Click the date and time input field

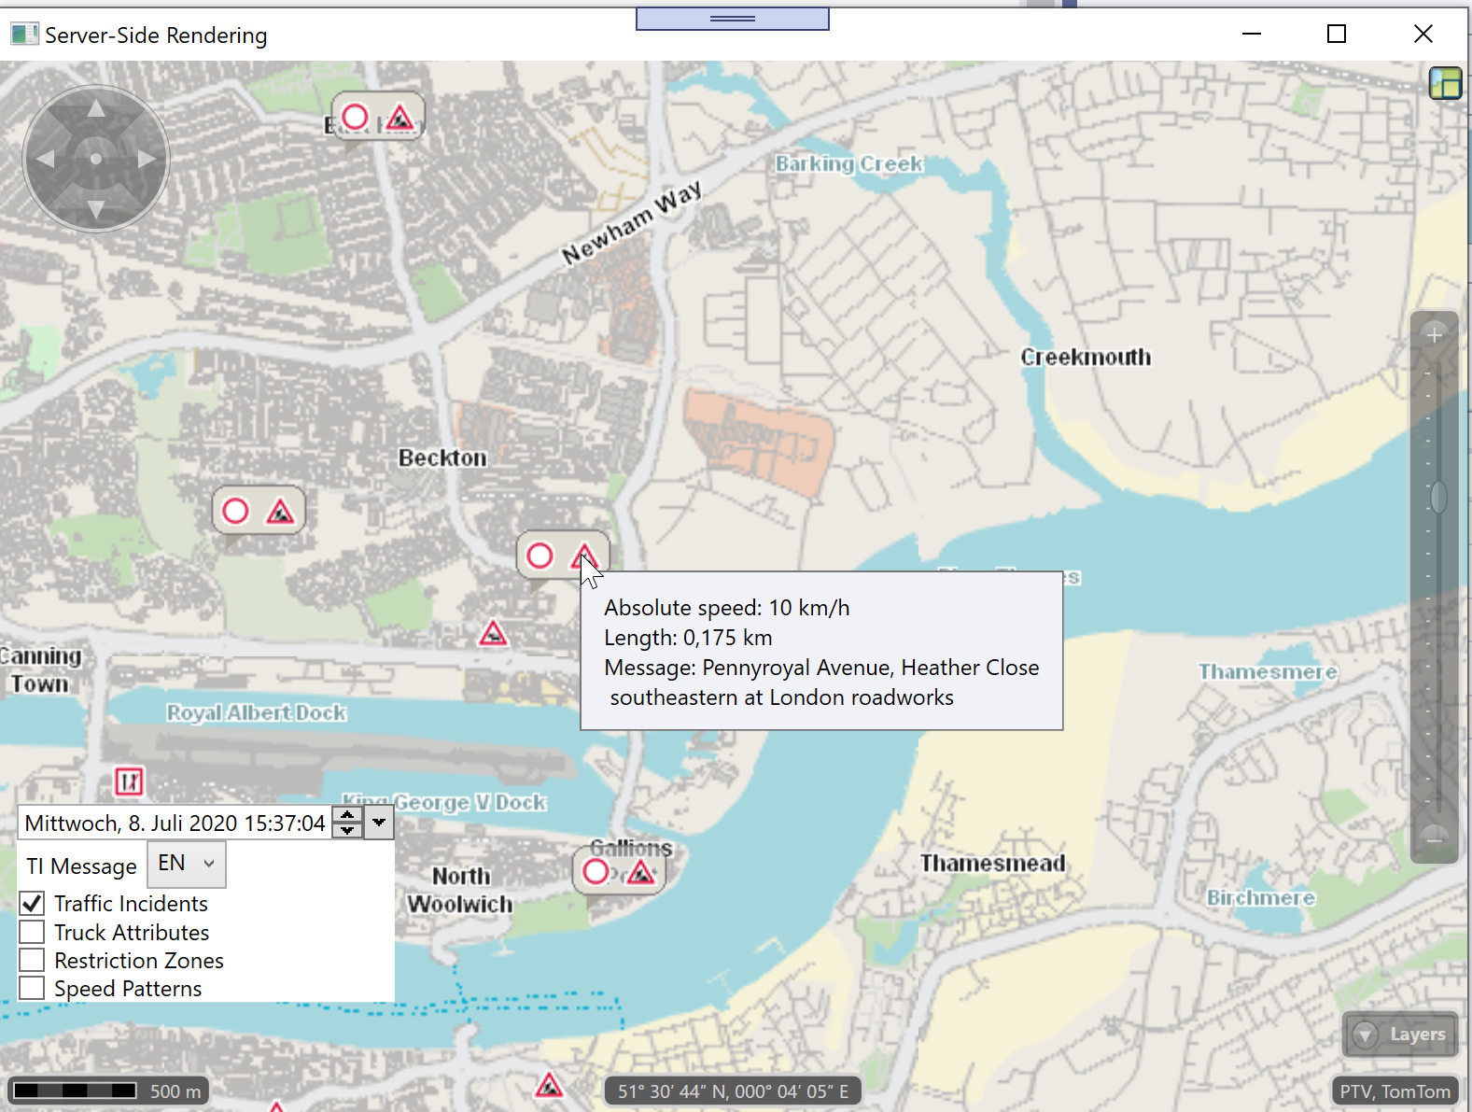click(175, 823)
